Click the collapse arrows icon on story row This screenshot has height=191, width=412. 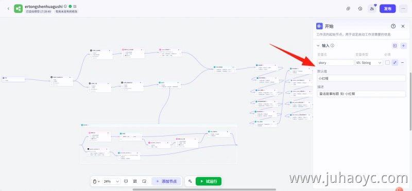click(394, 62)
